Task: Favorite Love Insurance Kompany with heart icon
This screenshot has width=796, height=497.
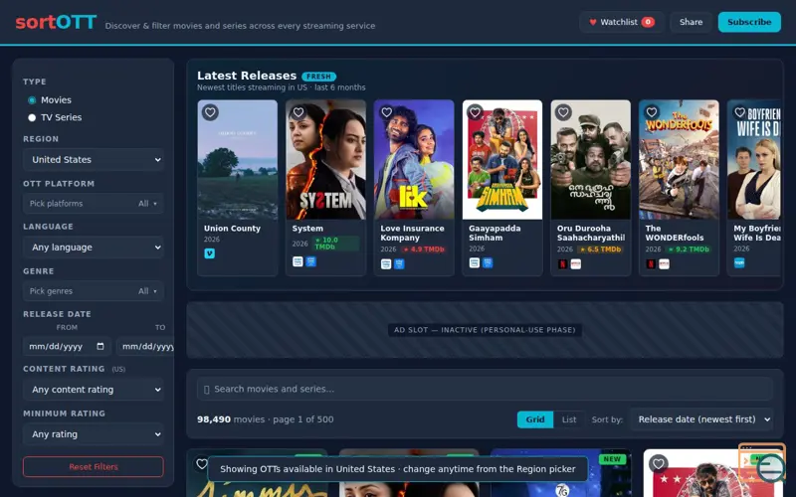Action: pyautogui.click(x=387, y=112)
